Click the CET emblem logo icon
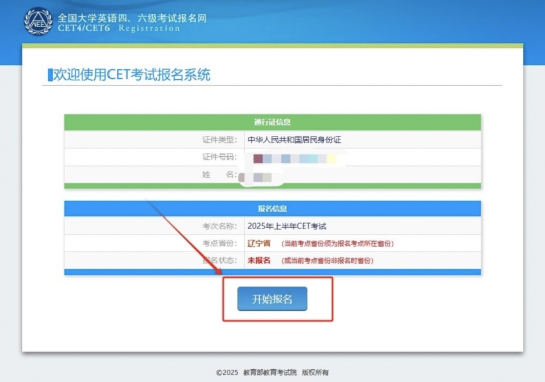This screenshot has height=382, width=545. tap(38, 21)
